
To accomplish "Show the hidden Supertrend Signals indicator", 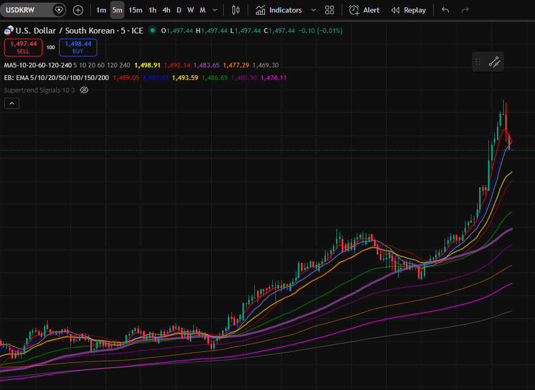I will tap(84, 90).
